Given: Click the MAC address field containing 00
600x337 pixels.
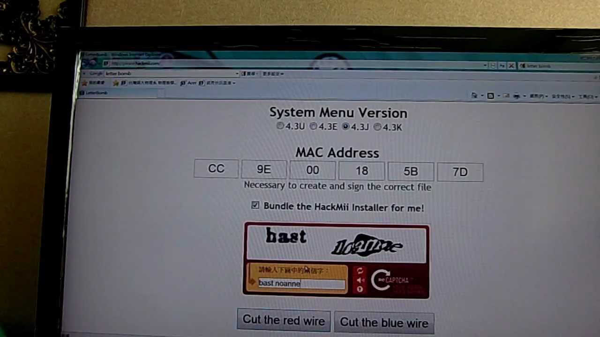Looking at the screenshot, I should pyautogui.click(x=312, y=170).
